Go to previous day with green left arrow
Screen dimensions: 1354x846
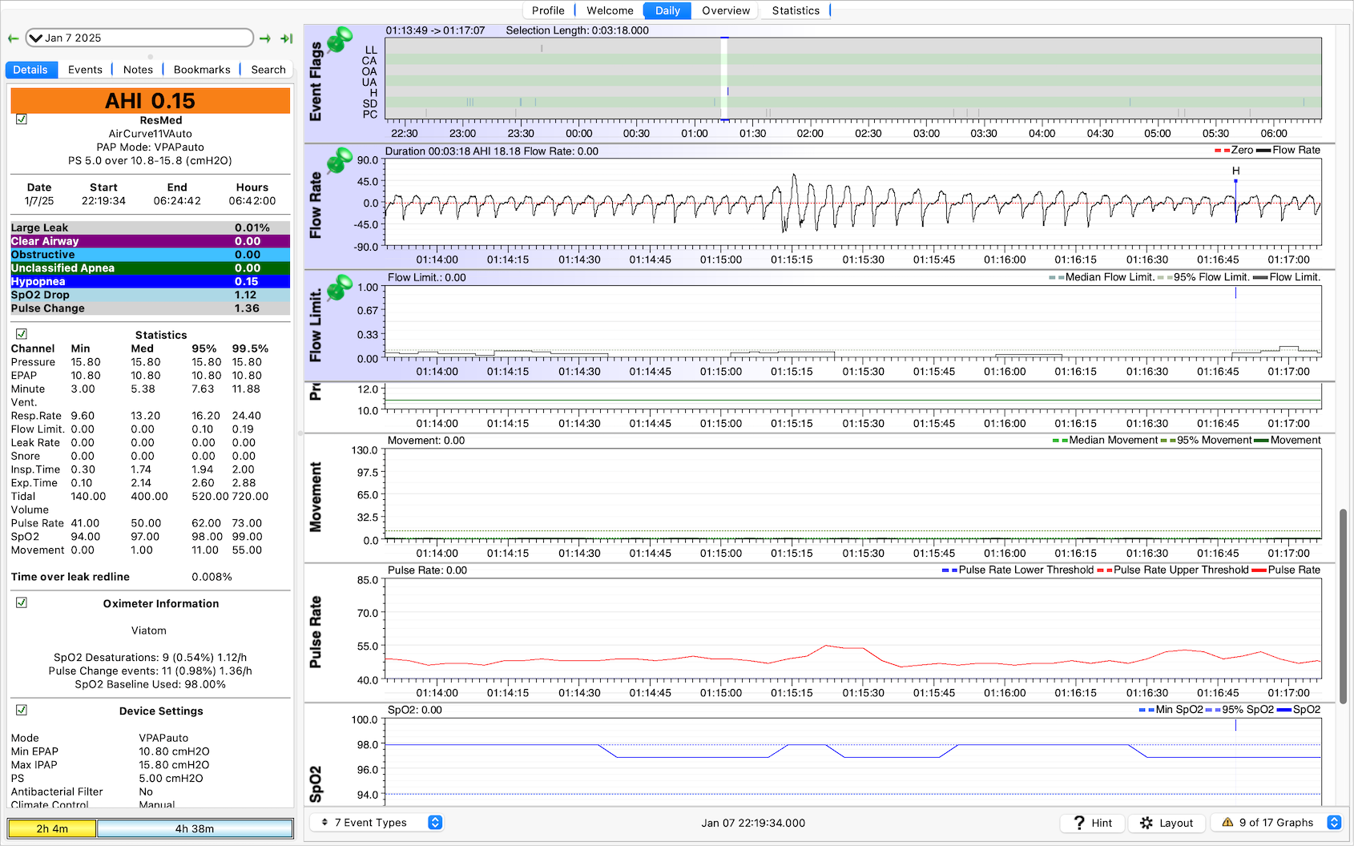13,38
